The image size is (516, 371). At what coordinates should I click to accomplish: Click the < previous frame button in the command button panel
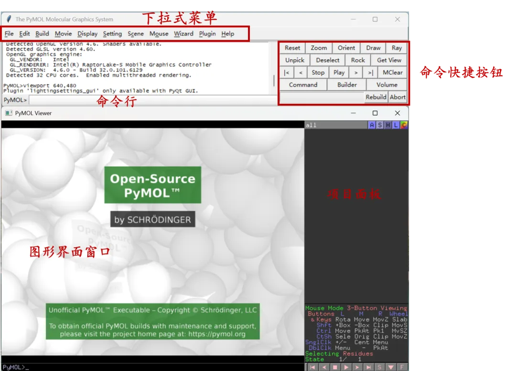[301, 73]
